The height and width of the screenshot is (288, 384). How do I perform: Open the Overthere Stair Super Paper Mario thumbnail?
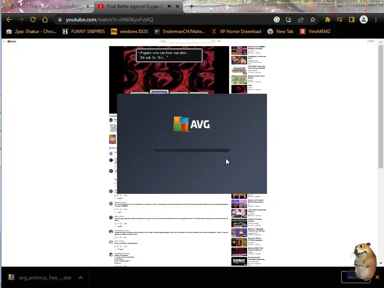point(239,70)
